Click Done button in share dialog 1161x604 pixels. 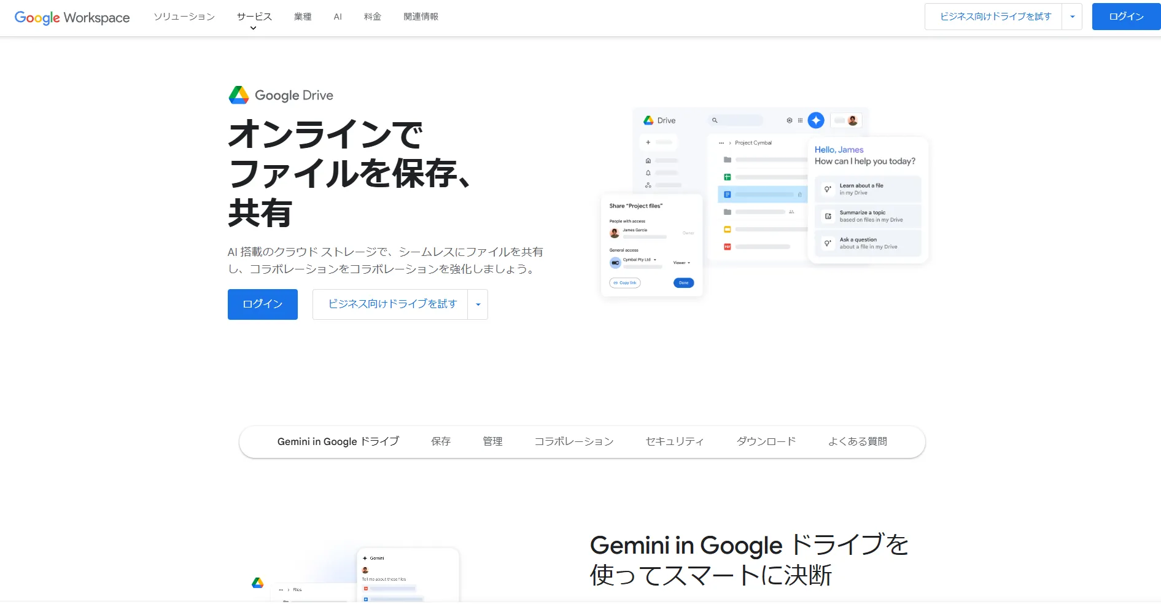click(684, 283)
